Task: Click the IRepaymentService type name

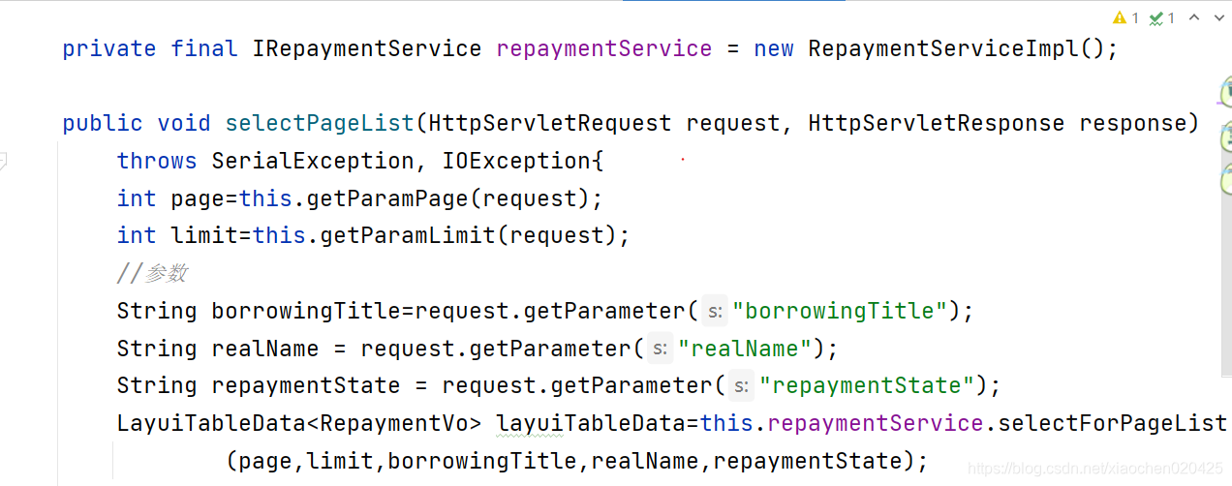Action: (x=367, y=48)
